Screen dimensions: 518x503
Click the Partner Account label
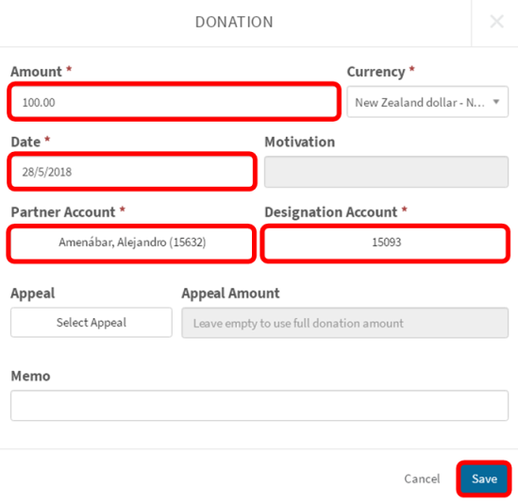pos(63,212)
